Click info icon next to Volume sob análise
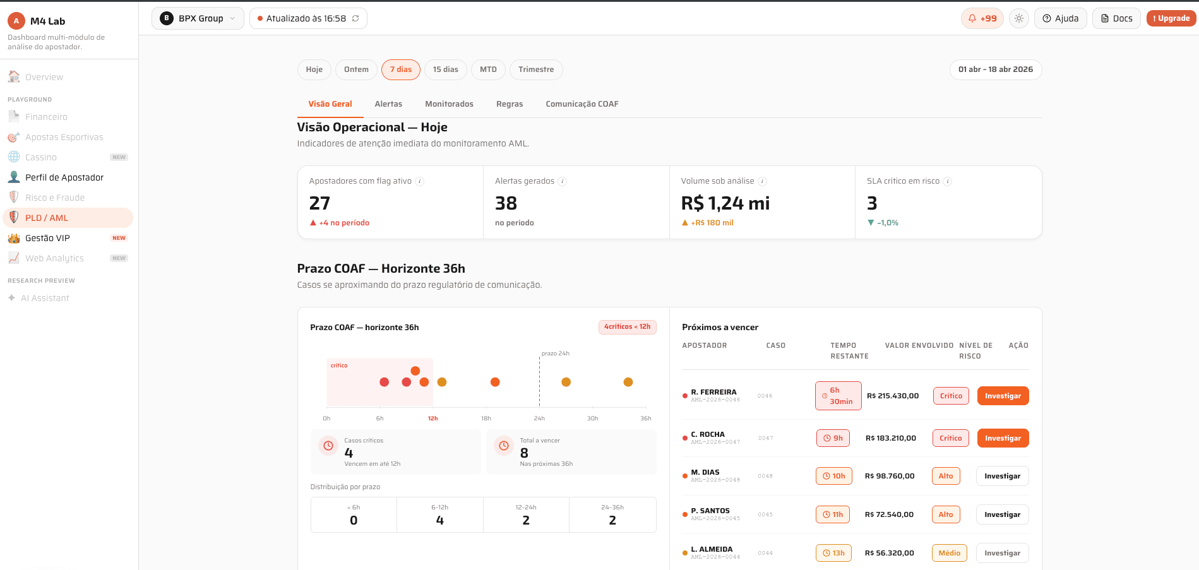The image size is (1199, 570). (762, 181)
